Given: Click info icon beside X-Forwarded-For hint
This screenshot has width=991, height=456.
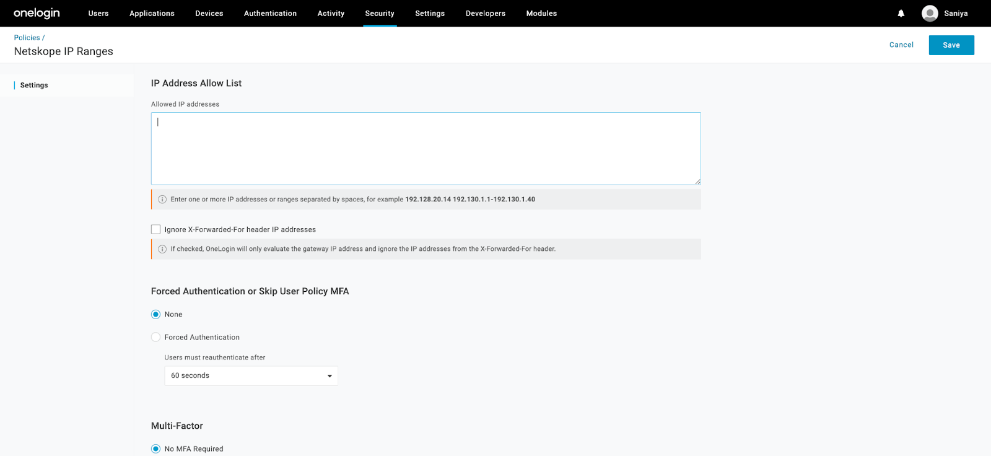Looking at the screenshot, I should pyautogui.click(x=162, y=249).
